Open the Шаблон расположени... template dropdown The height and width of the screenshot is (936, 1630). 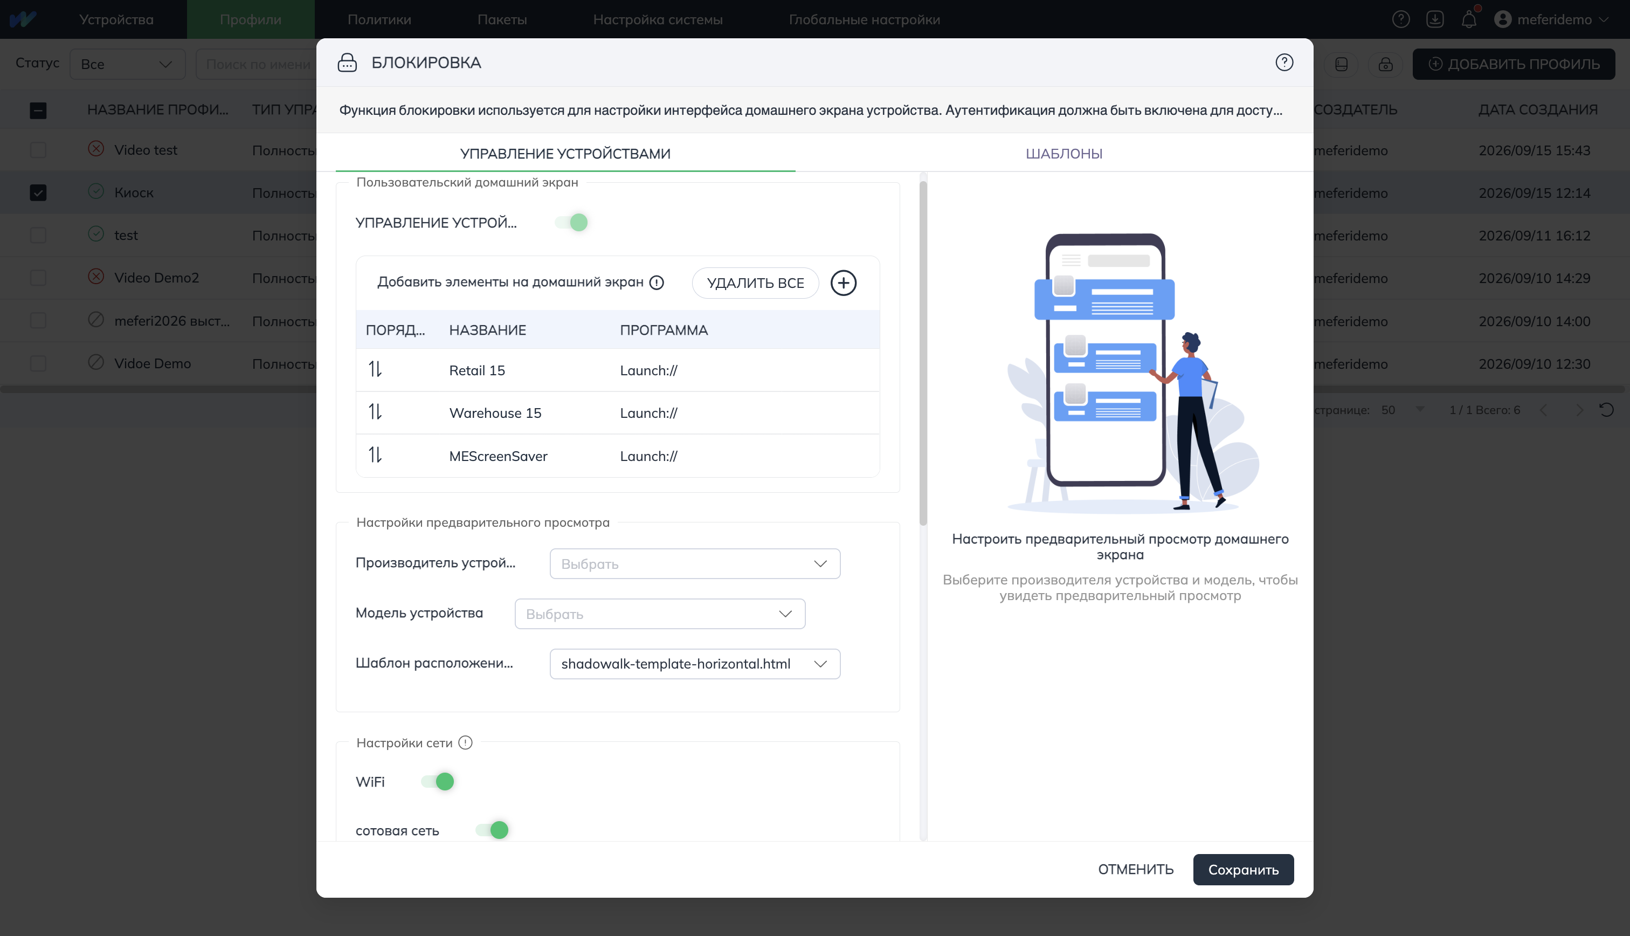(695, 663)
